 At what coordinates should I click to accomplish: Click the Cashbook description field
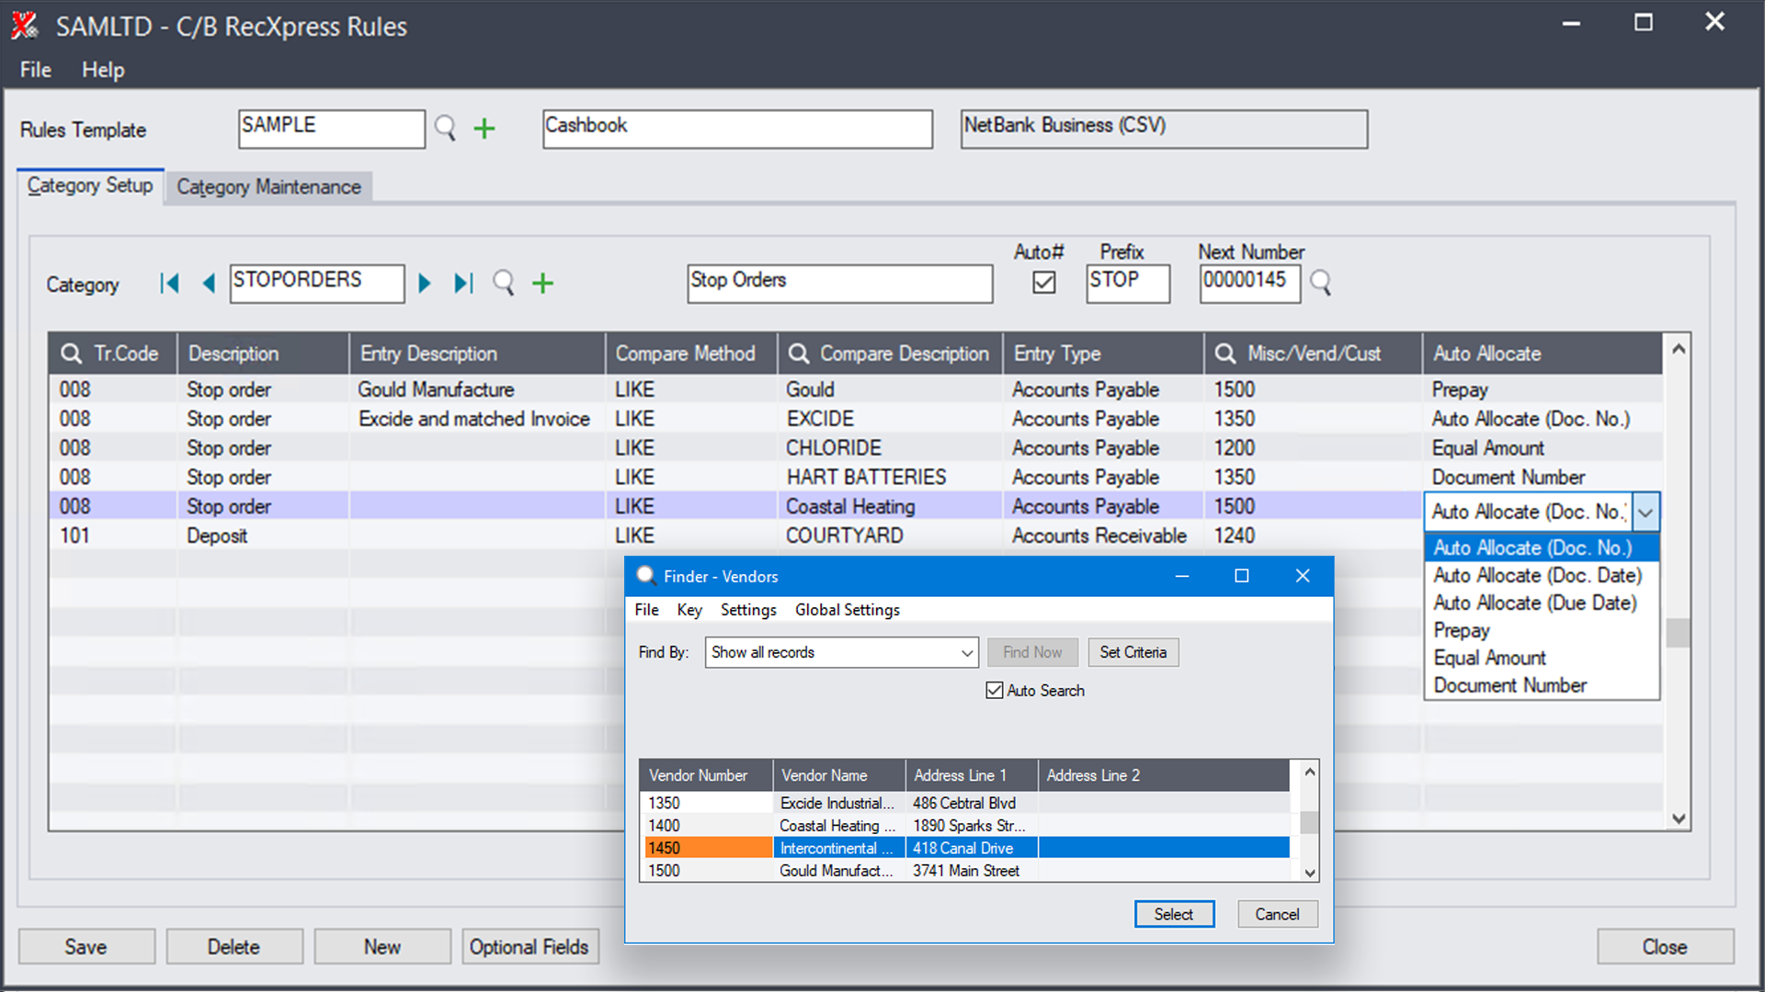737,129
